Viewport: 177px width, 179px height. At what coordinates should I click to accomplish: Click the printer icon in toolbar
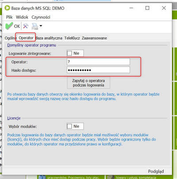pos(35,26)
